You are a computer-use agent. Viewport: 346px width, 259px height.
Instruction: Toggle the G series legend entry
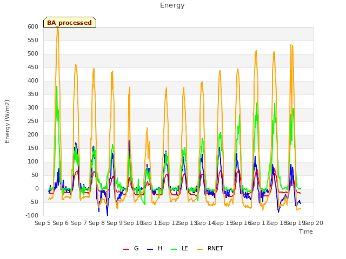(131, 248)
